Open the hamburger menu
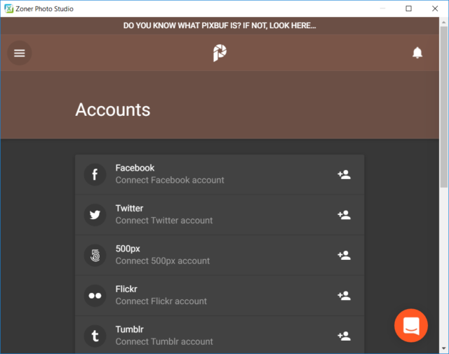 [x=20, y=53]
